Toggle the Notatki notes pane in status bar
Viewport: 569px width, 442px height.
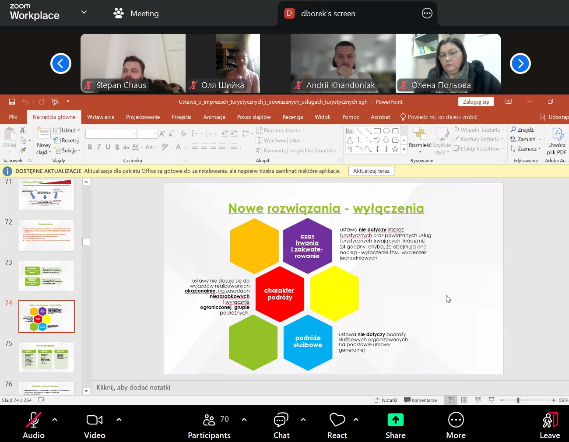(x=386, y=400)
